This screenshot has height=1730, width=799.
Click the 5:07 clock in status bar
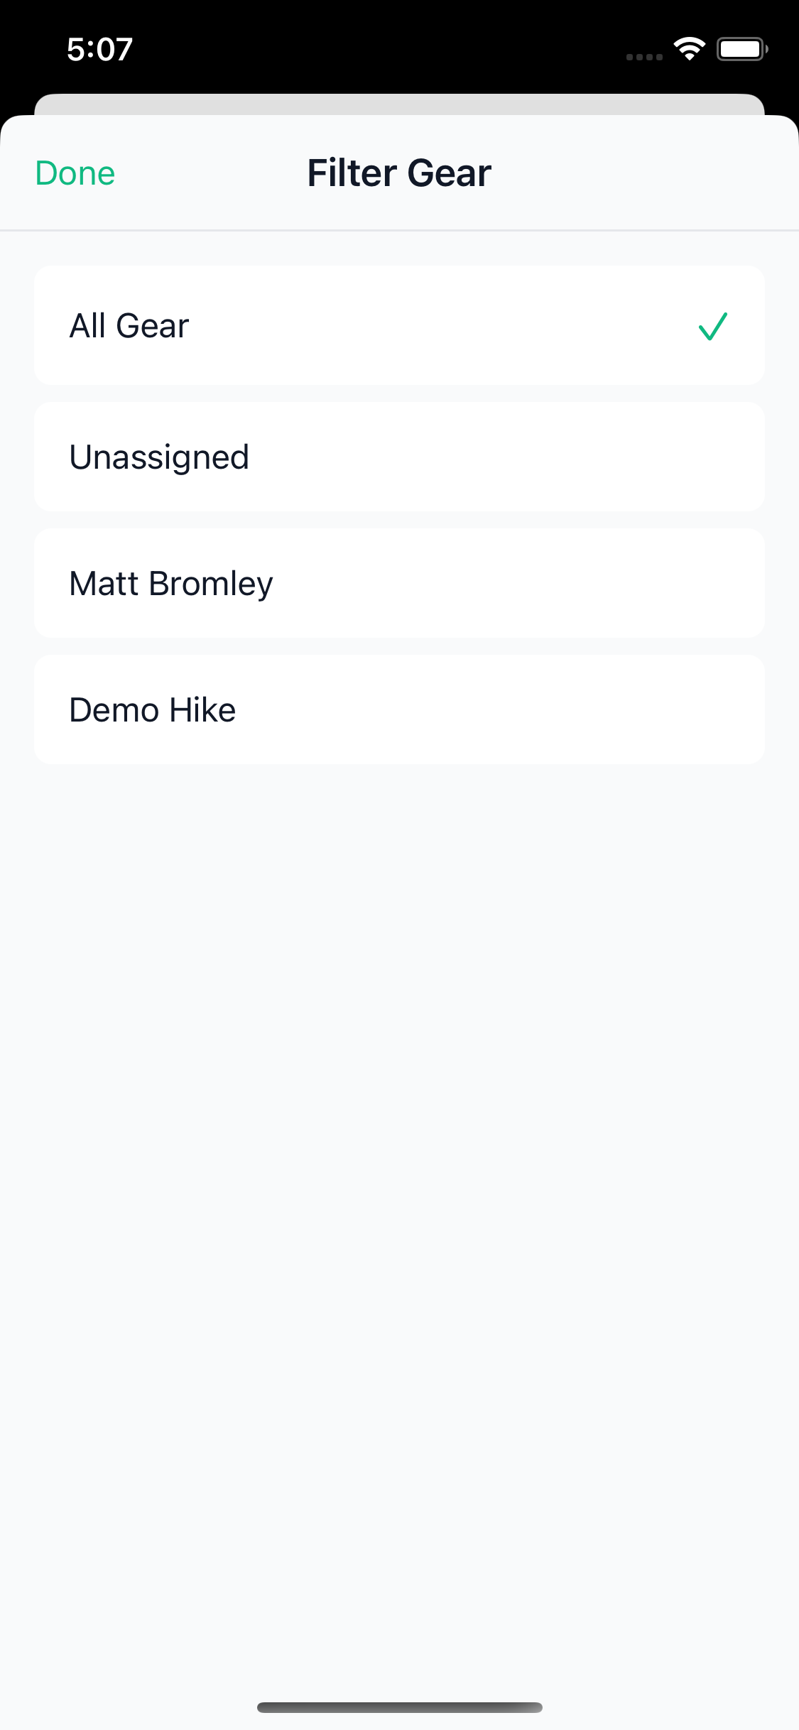100,50
